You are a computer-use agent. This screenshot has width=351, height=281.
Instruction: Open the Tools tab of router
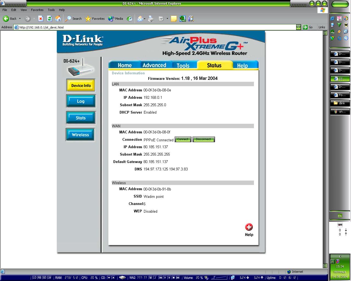coord(183,66)
